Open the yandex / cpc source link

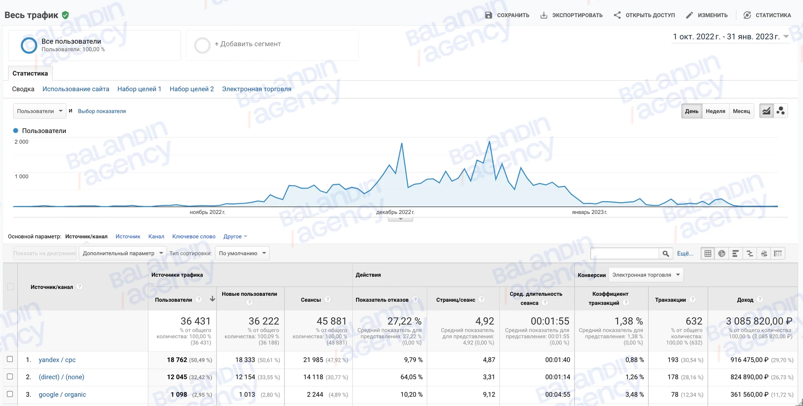[x=57, y=360]
